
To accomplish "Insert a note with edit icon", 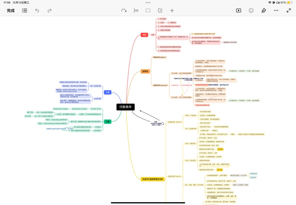I will 160,11.
